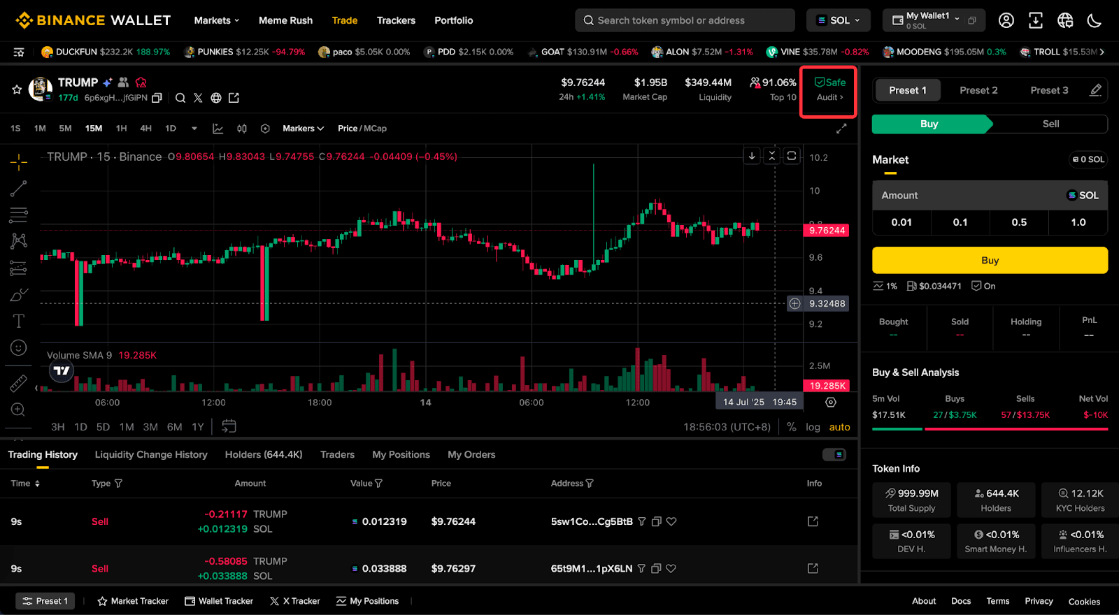Switch to the Liquidity Change History tab
This screenshot has height=615, width=1119.
pyautogui.click(x=151, y=455)
